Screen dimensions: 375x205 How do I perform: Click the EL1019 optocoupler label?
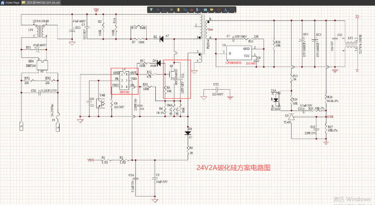point(275,110)
